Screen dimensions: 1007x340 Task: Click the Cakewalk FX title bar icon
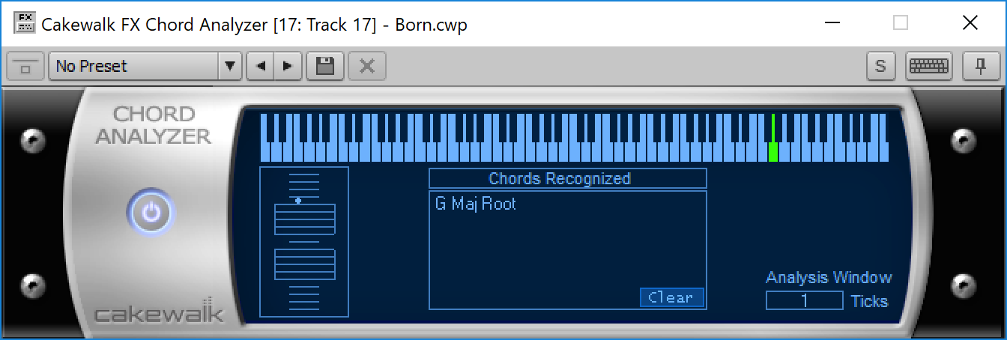pyautogui.click(x=24, y=23)
